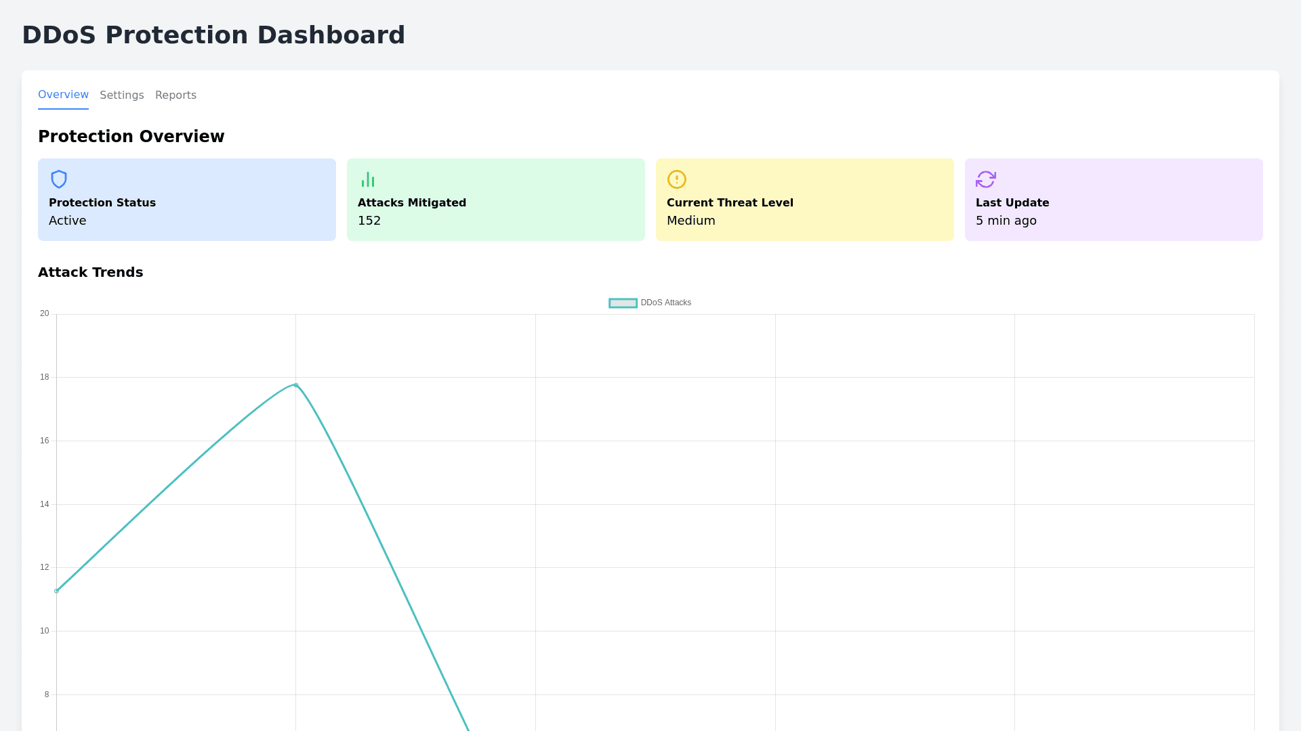Toggle the DDoS Attacks legend color box

623,303
